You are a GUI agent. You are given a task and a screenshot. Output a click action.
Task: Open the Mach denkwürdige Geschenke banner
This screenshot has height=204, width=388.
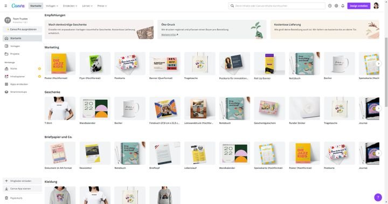pyautogui.click(x=99, y=29)
